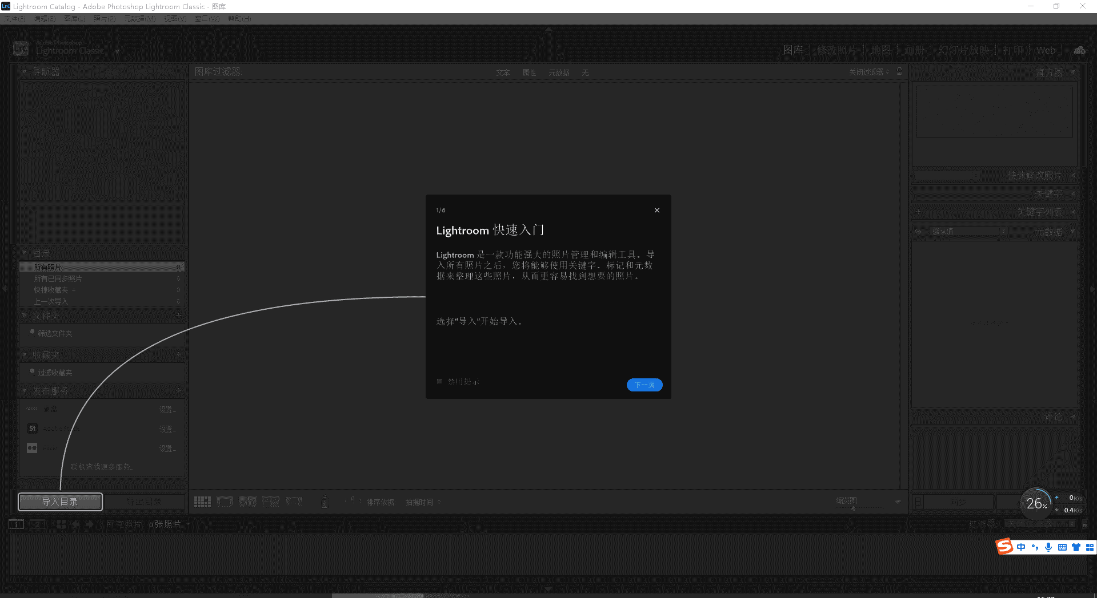Click the Sogou input method icon in tray
Image resolution: width=1097 pixels, height=598 pixels.
(1004, 547)
